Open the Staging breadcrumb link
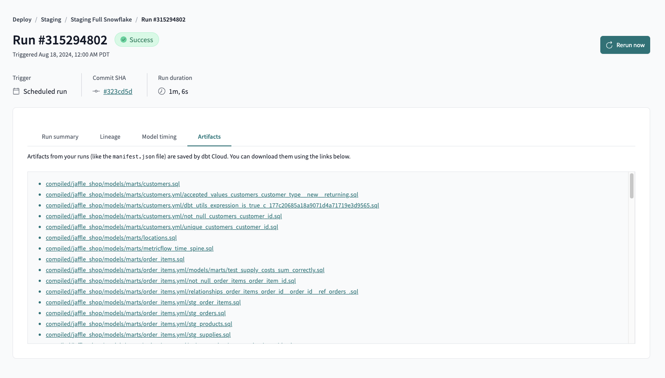The image size is (665, 378). (51, 19)
